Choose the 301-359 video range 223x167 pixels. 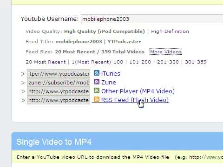coord(196,62)
